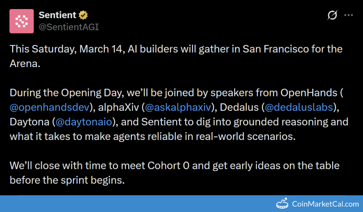Click the CoinMarketCal calendar logo icon

[x=283, y=204]
